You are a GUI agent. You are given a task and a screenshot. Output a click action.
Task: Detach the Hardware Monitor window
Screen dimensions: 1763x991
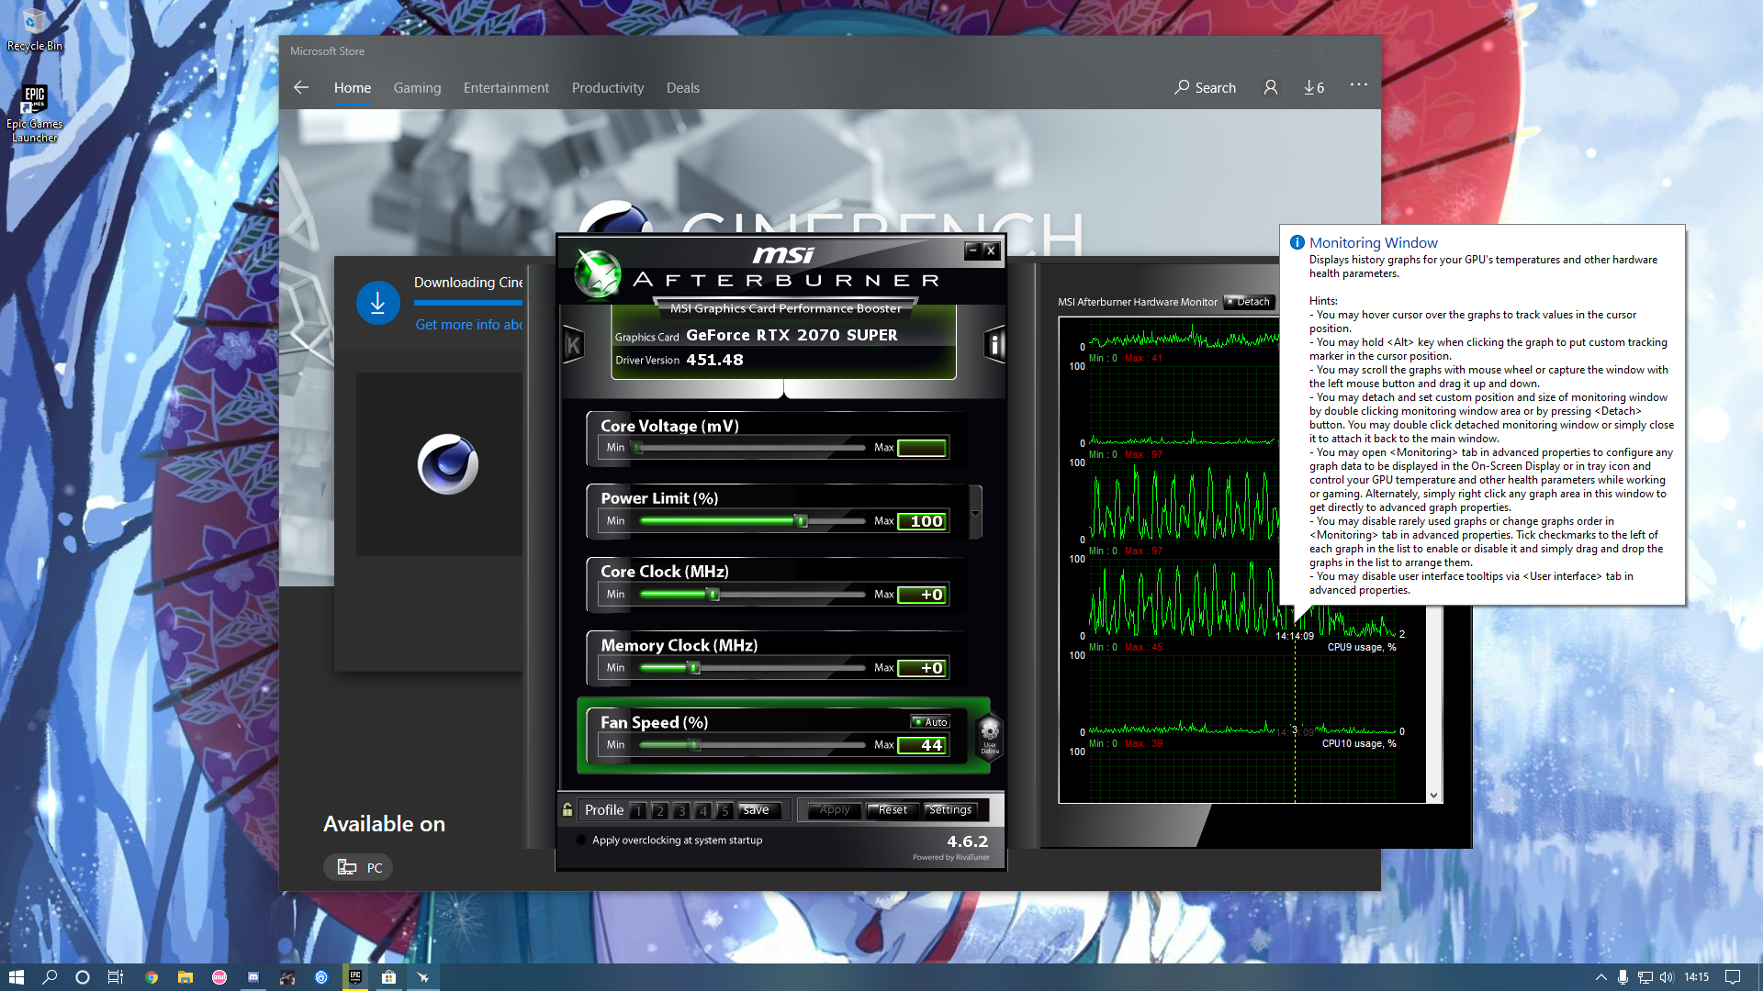tap(1250, 302)
